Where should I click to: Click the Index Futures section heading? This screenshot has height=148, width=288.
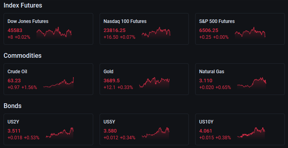tap(23, 5)
